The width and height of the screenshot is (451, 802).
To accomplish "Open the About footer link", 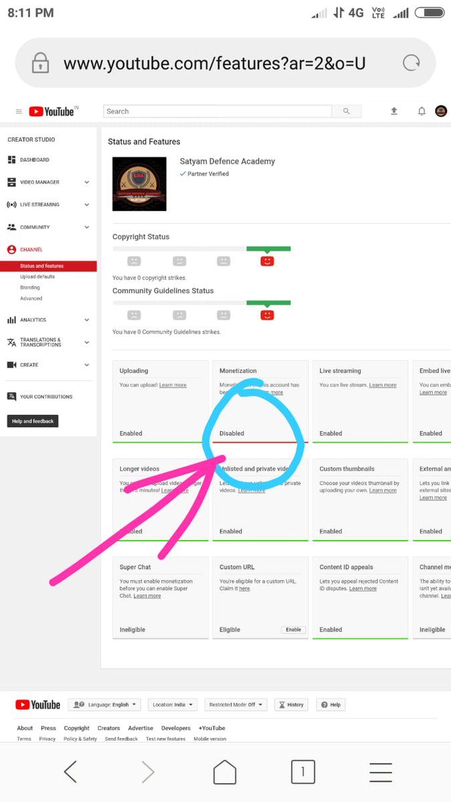I will 25,728.
